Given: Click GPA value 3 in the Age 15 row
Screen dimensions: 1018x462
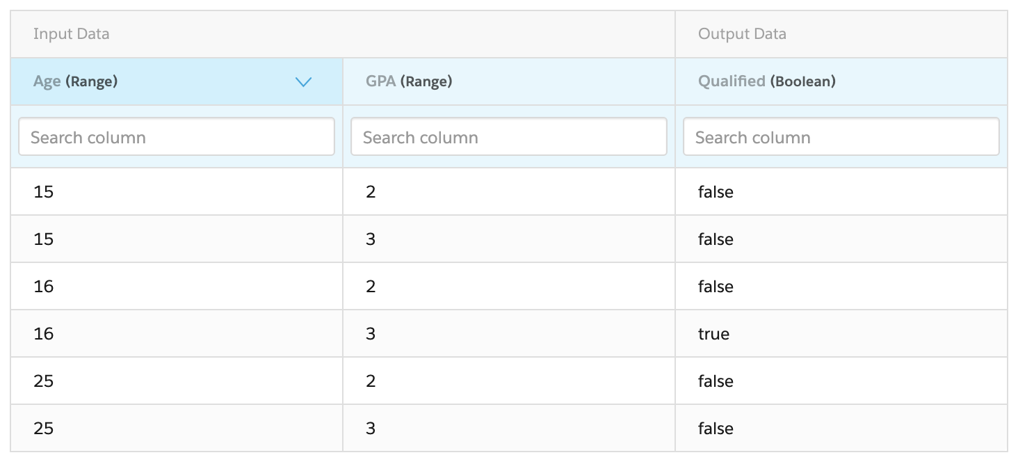Looking at the screenshot, I should (x=371, y=239).
